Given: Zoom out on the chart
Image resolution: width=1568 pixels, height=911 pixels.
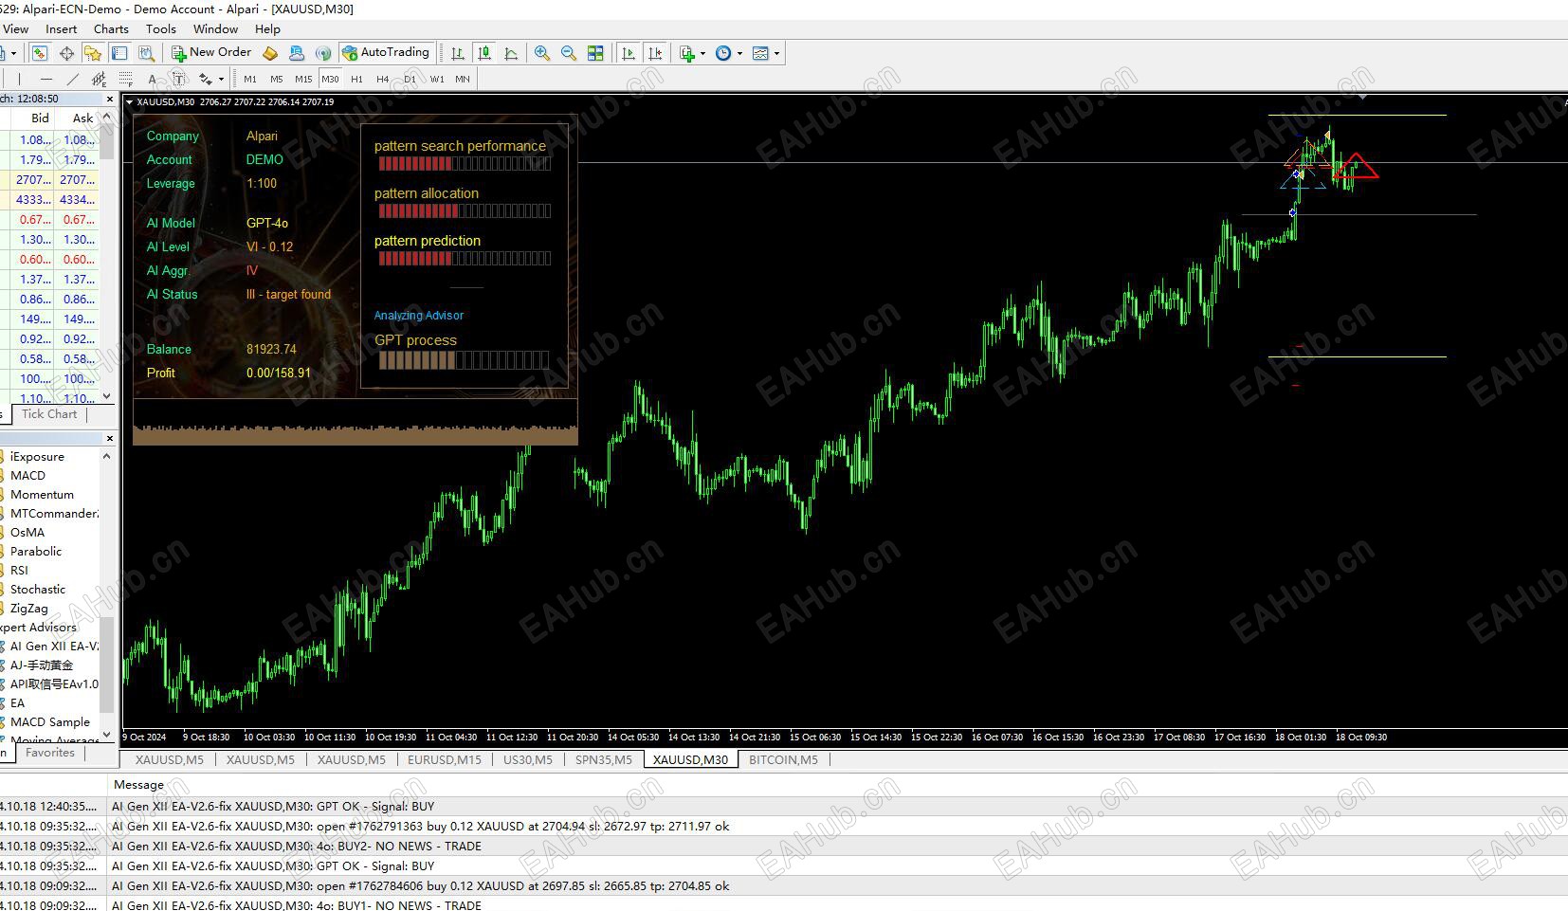Looking at the screenshot, I should (x=569, y=53).
